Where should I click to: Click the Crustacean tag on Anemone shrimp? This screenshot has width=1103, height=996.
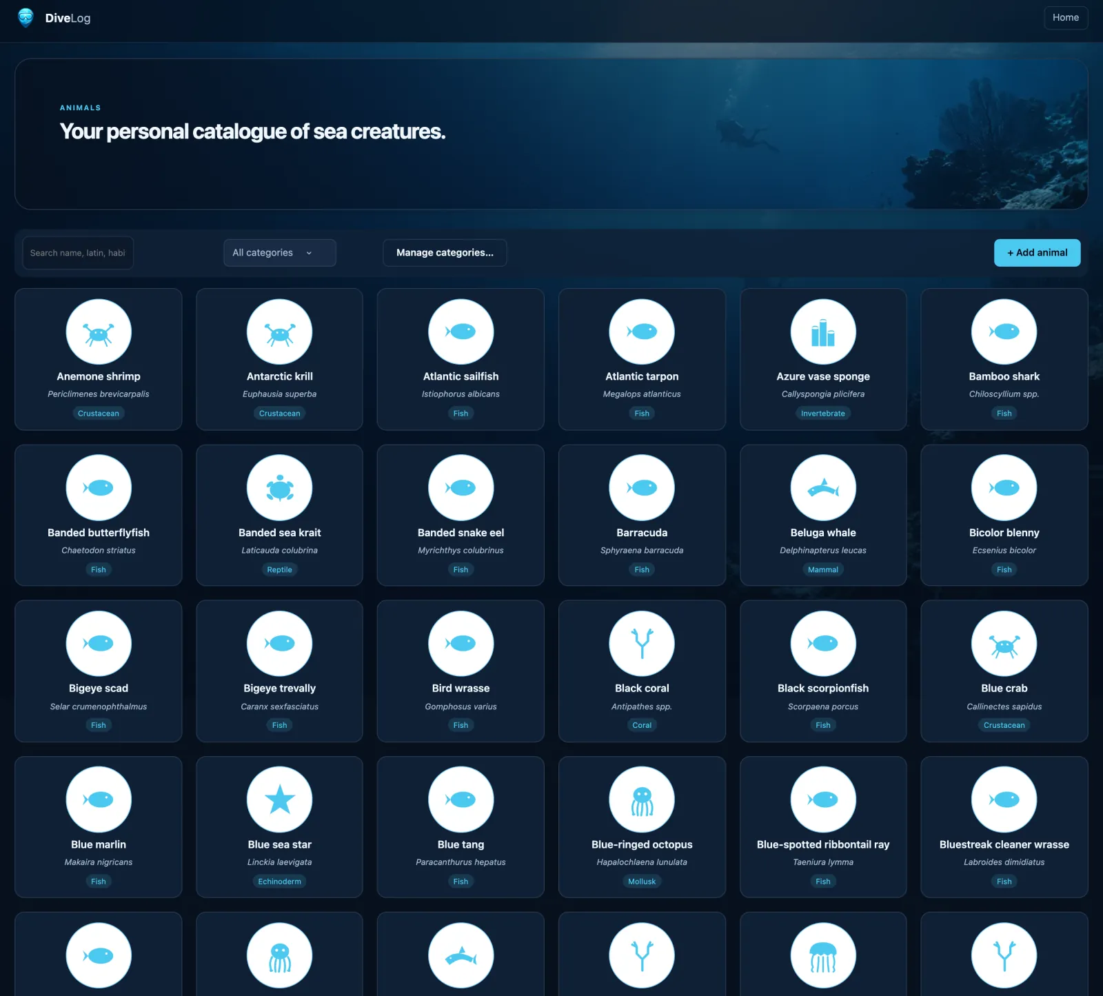[x=99, y=414]
